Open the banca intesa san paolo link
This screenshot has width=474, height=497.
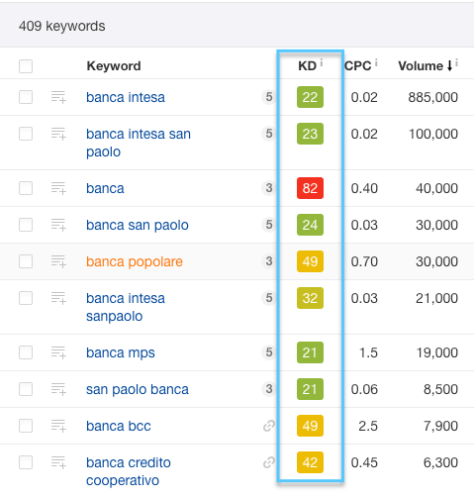tap(139, 143)
